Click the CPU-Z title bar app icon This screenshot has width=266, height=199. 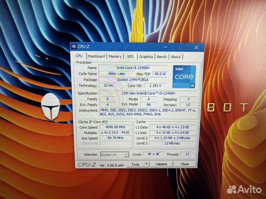(74, 46)
